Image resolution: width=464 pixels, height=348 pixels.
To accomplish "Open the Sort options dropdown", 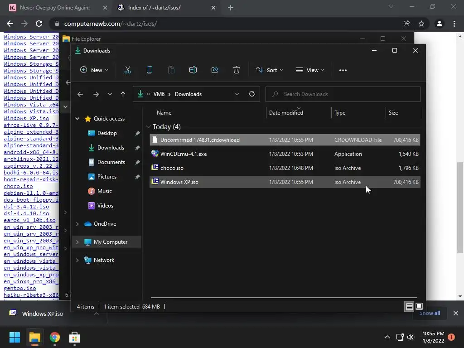I will (269, 70).
